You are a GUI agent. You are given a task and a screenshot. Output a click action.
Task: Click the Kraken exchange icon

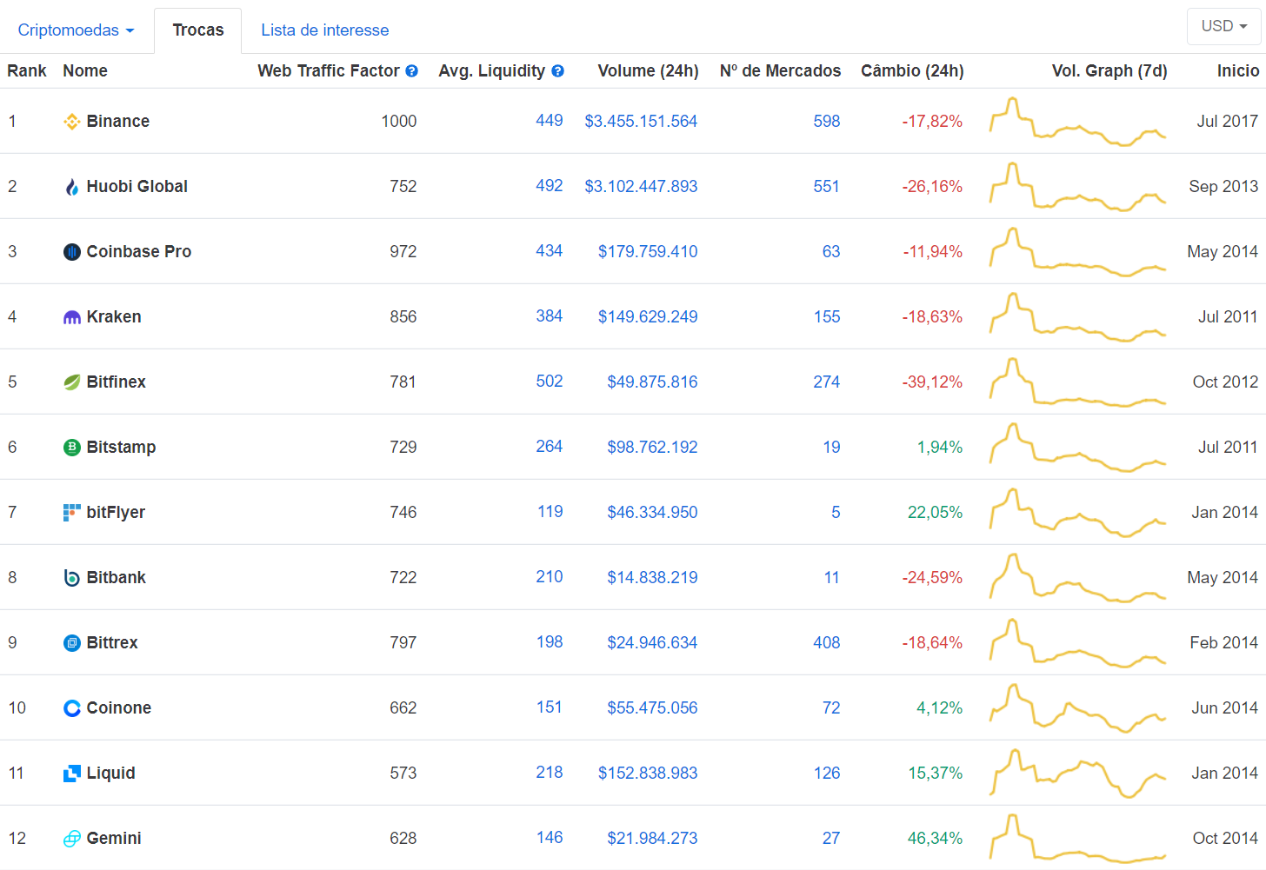tap(70, 316)
